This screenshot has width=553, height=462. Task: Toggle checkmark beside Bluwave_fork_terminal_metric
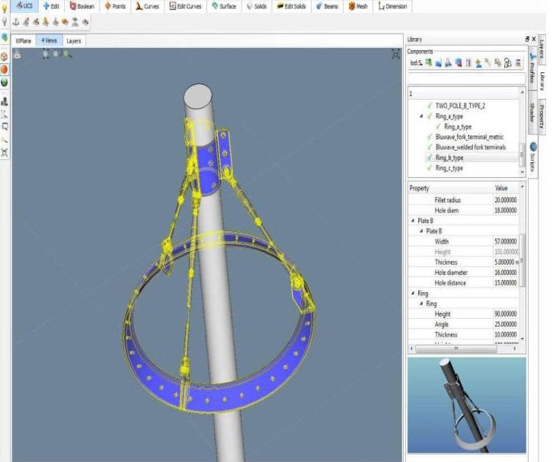point(430,137)
